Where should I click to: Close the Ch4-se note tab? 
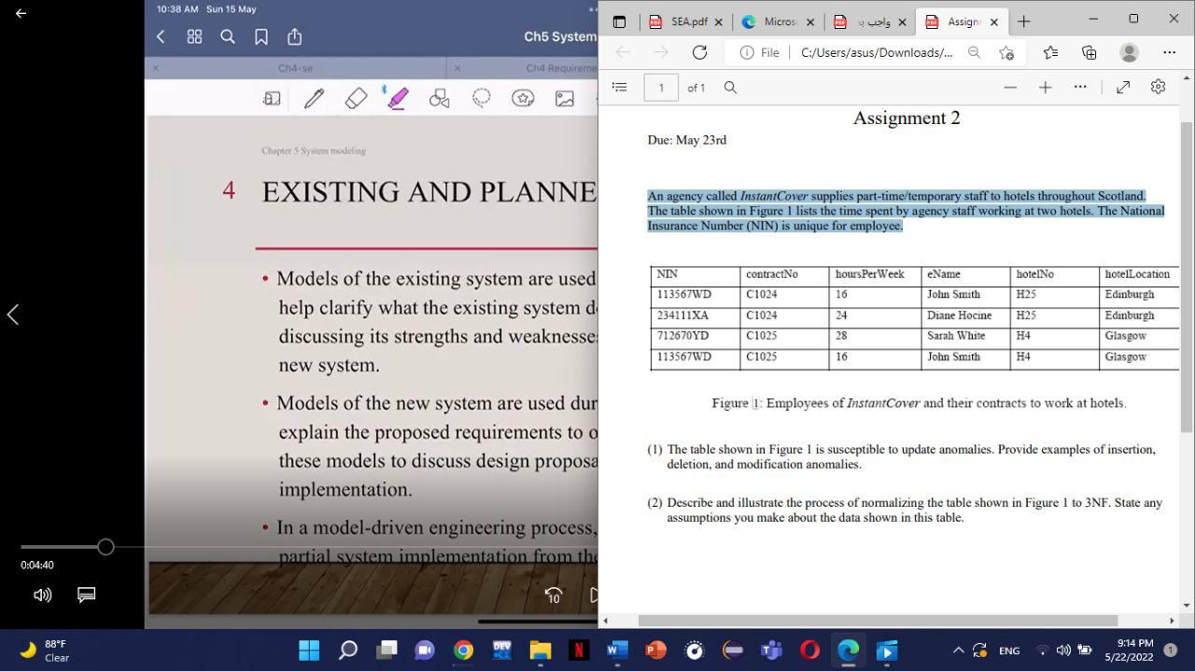click(156, 68)
